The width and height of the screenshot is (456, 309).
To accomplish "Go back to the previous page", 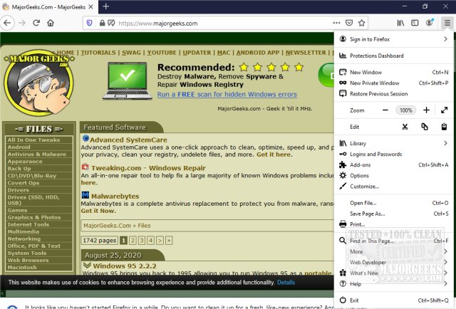I will (x=7, y=23).
